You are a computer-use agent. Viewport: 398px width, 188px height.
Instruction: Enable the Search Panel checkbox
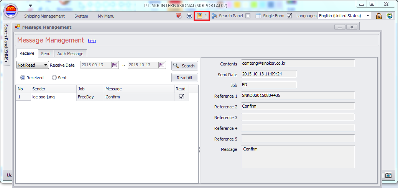248,16
